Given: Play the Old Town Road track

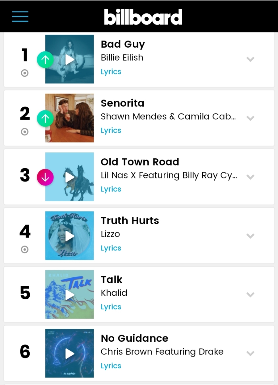Looking at the screenshot, I should click(70, 177).
